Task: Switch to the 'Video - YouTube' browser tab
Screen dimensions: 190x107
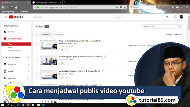Action: point(15,2)
